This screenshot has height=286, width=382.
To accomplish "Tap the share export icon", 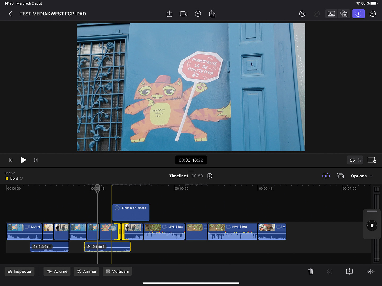I will (x=212, y=14).
